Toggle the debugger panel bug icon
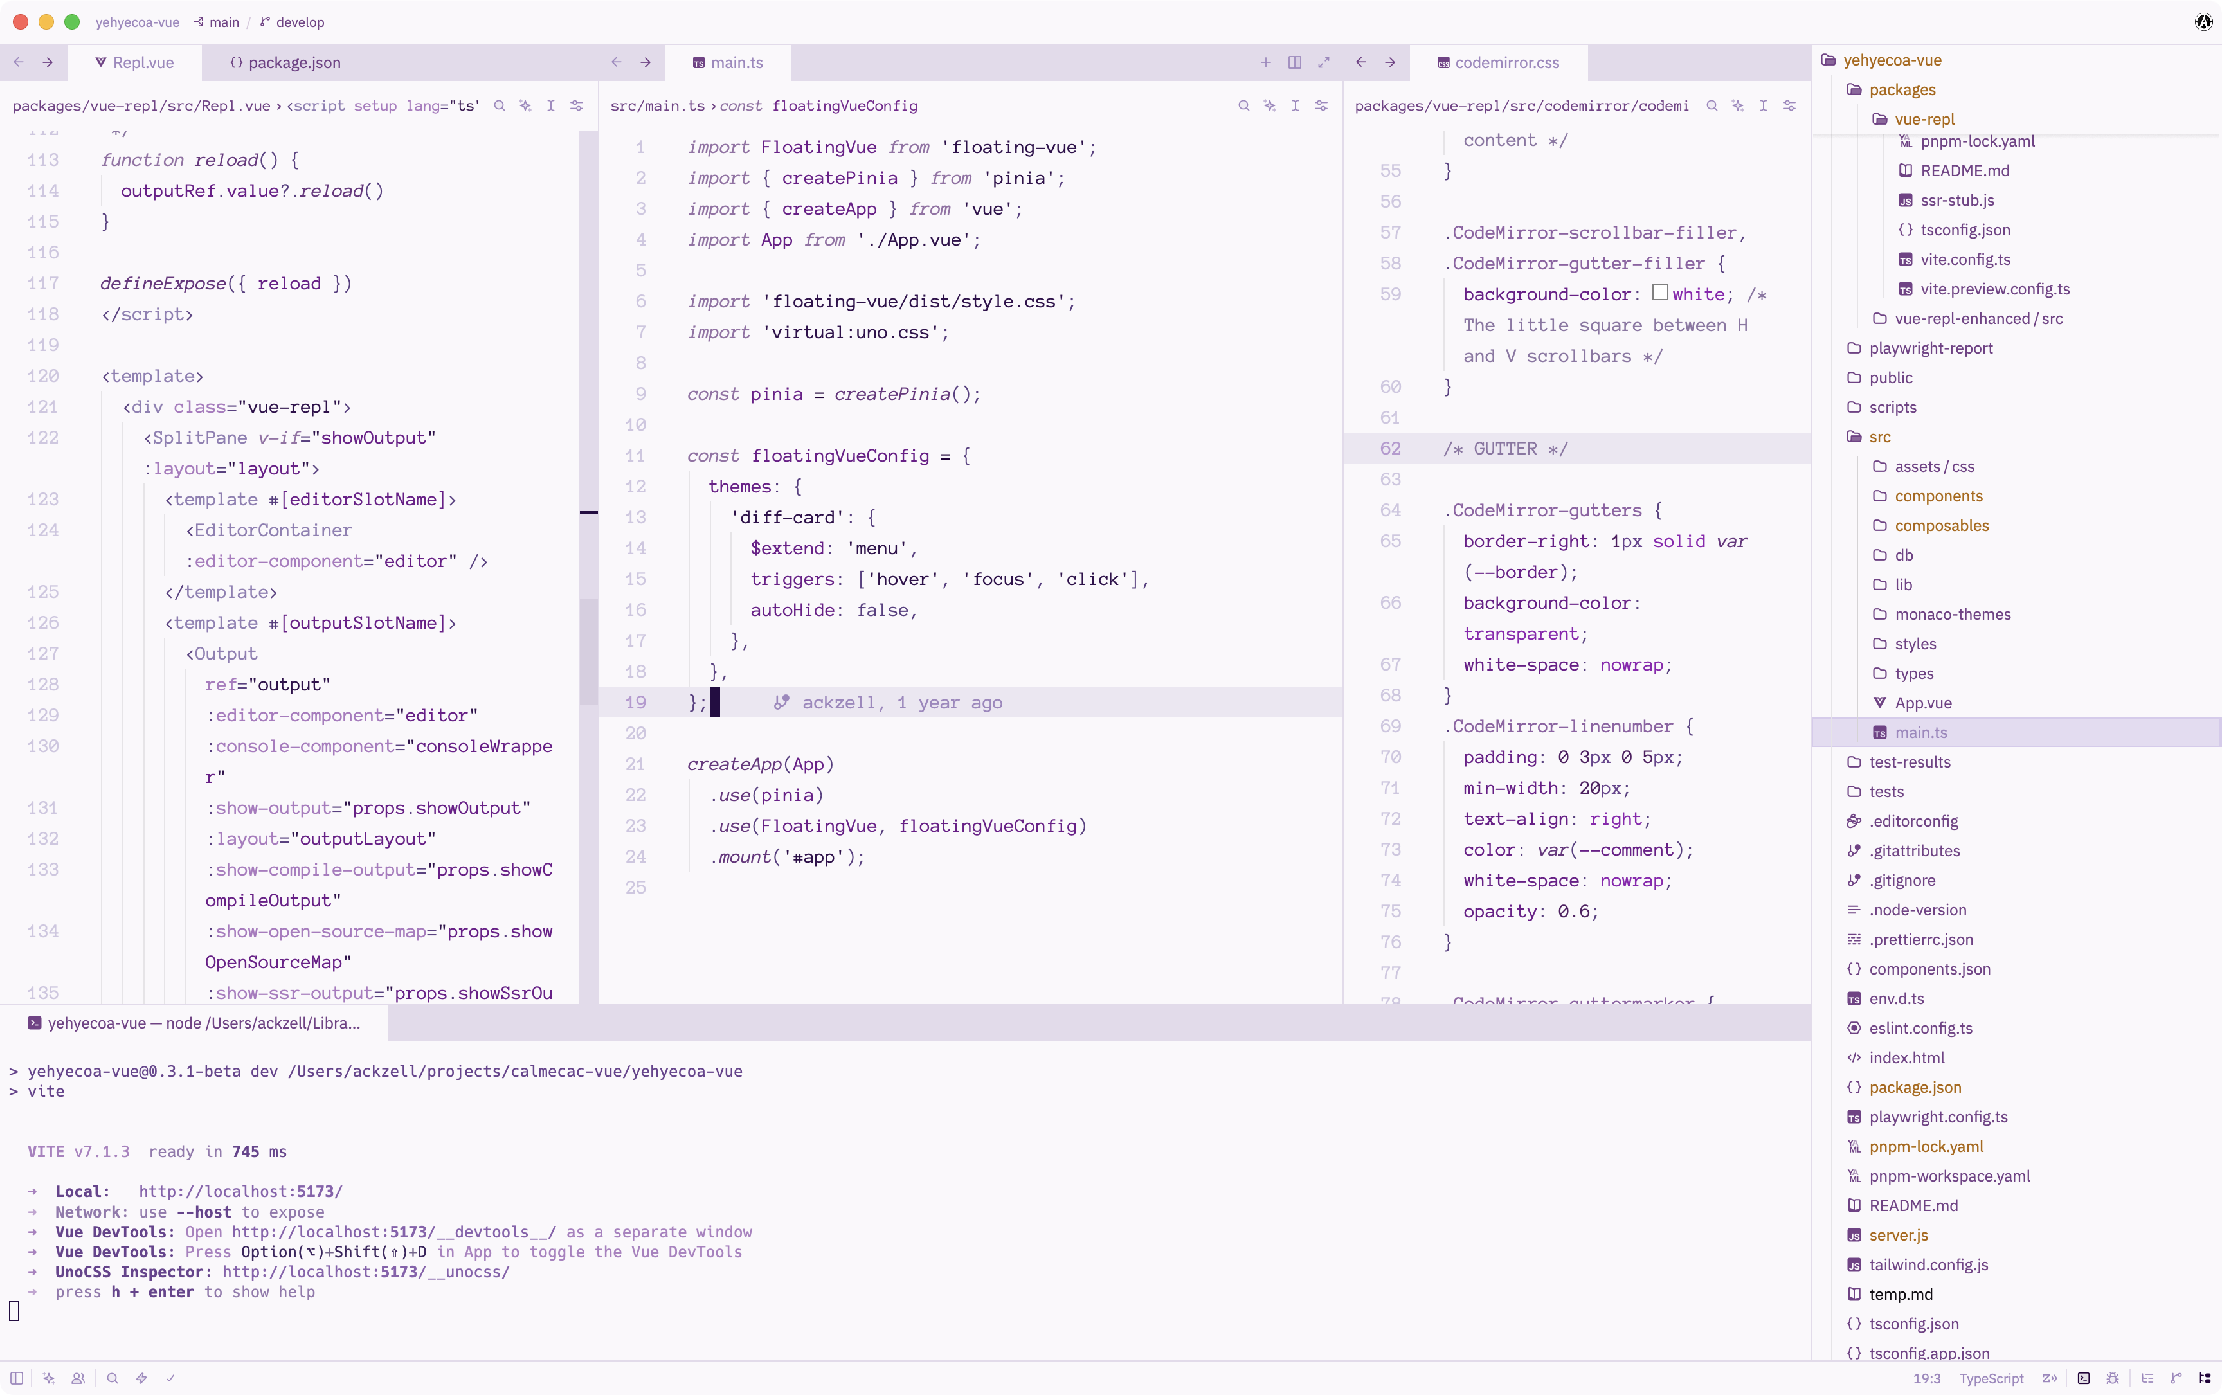The height and width of the screenshot is (1395, 2222). 2112,1378
